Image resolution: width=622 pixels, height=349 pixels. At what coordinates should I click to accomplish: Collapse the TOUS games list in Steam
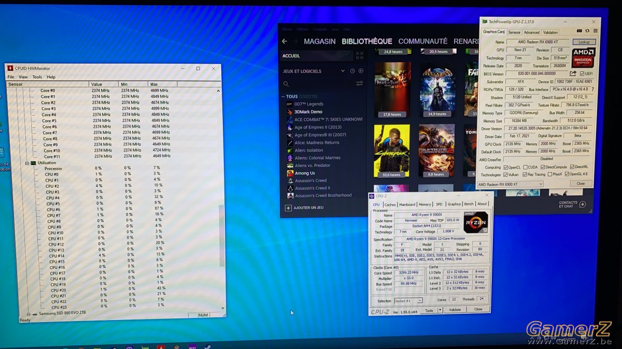[283, 96]
